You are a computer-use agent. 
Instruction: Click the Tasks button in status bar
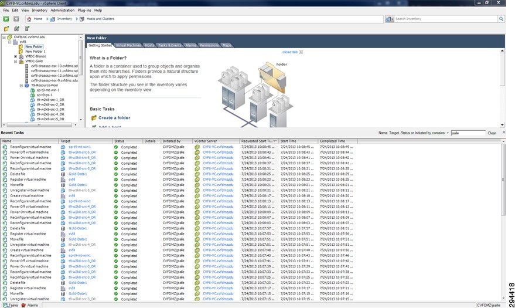[10, 306]
